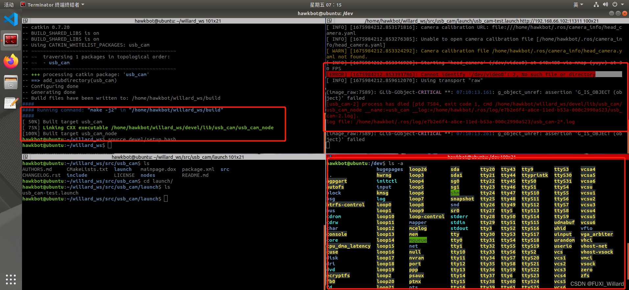Open the Files manager dock icon

click(11, 82)
